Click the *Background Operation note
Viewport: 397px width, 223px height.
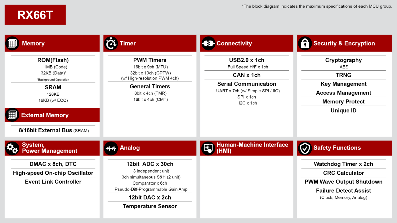click(x=53, y=80)
